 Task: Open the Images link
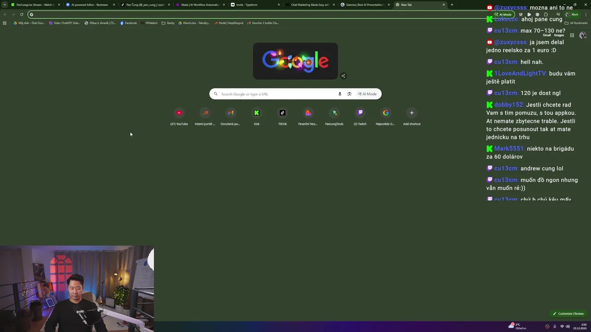coord(559,35)
